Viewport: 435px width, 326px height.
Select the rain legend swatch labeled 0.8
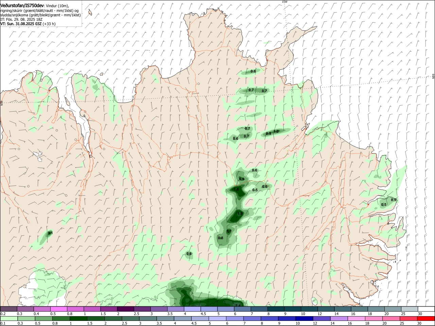pos(61,319)
